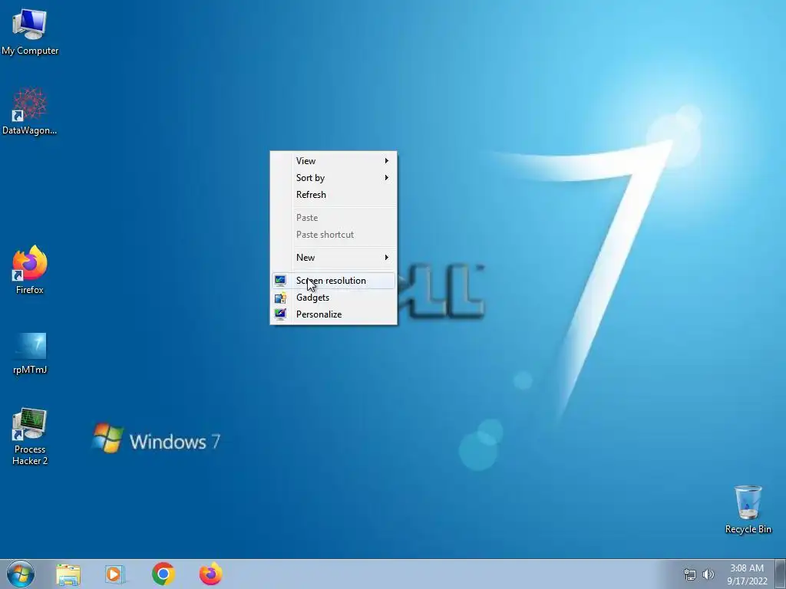Launch Firefox from the taskbar
Viewport: 786px width, 589px height.
tap(211, 574)
